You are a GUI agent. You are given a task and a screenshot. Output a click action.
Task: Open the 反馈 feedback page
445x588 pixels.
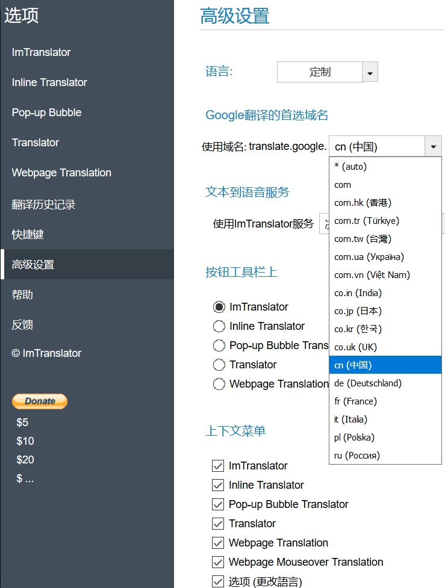(x=22, y=324)
